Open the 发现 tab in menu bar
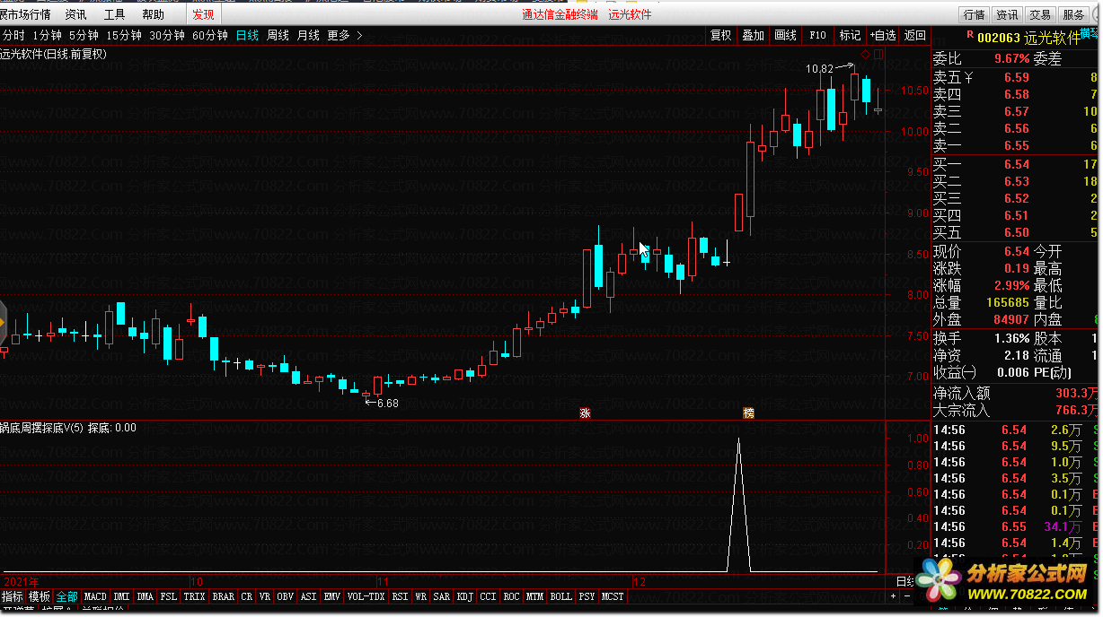The image size is (1103, 617). click(x=203, y=14)
